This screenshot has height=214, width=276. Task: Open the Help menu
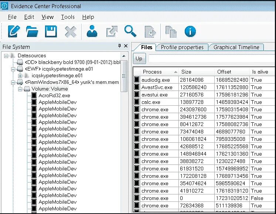tap(88, 17)
